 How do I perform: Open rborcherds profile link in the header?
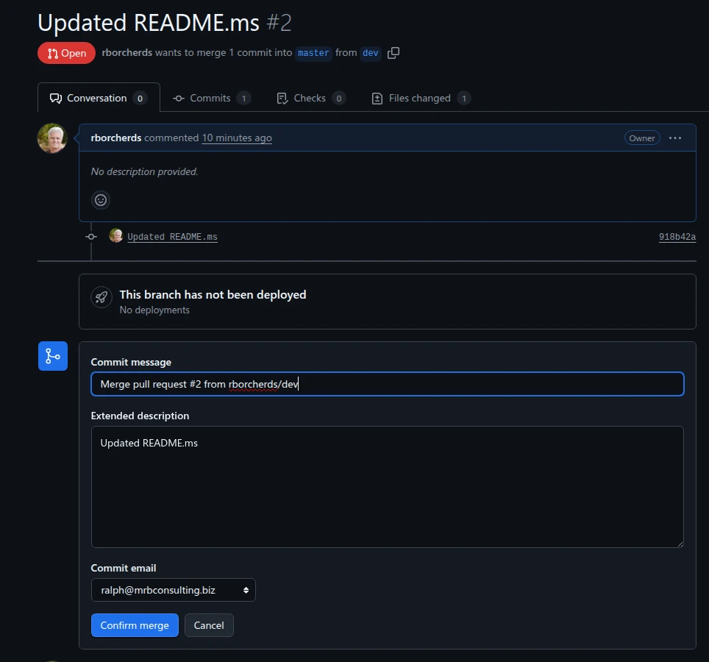(x=127, y=52)
